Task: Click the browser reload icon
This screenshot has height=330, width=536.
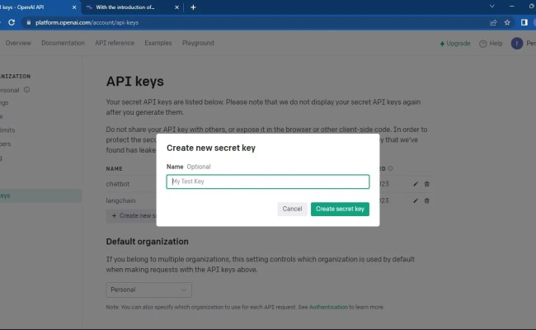Action: pyautogui.click(x=12, y=22)
